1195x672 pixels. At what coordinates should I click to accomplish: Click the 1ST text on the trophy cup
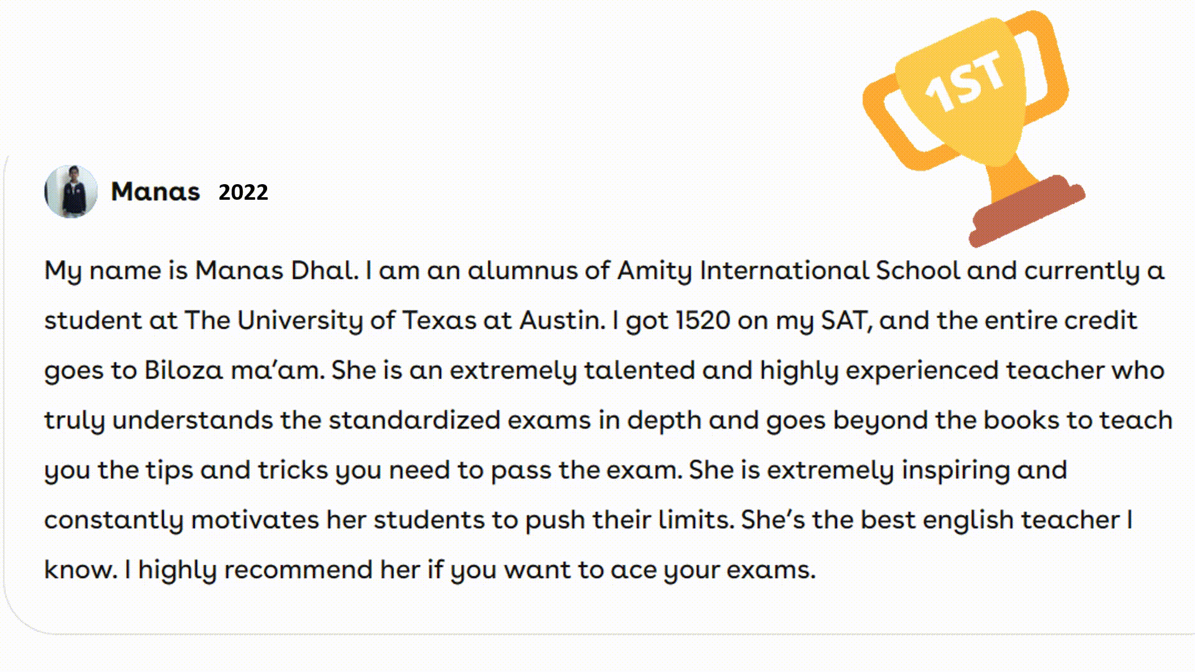pos(965,82)
